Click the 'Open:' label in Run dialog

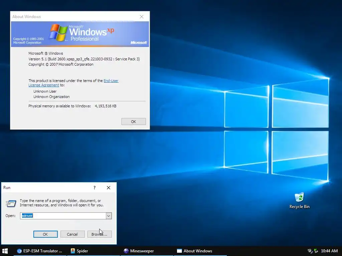pos(10,216)
